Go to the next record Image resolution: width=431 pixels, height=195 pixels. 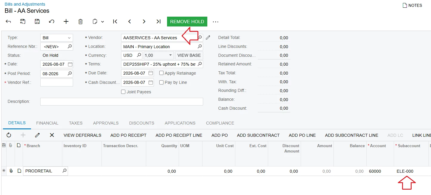click(x=144, y=21)
